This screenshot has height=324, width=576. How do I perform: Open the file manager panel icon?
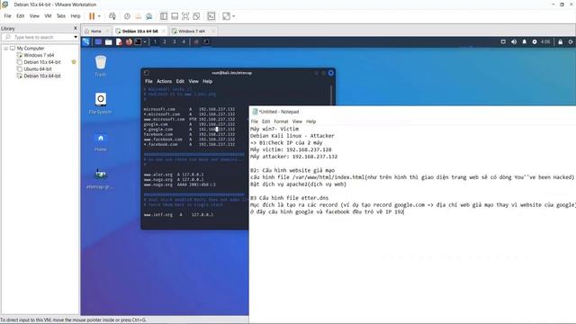tap(108, 42)
